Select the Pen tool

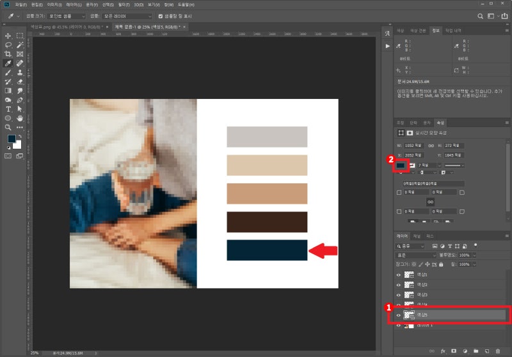20,100
